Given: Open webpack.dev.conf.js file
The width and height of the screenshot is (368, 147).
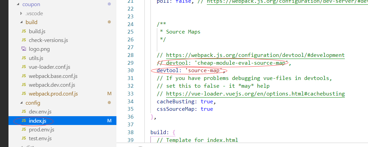Looking at the screenshot, I should point(52,85).
